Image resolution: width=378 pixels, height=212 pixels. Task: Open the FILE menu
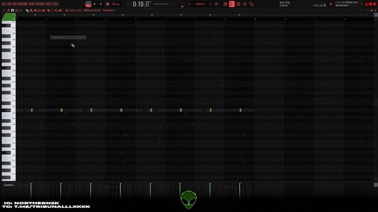click(4, 4)
